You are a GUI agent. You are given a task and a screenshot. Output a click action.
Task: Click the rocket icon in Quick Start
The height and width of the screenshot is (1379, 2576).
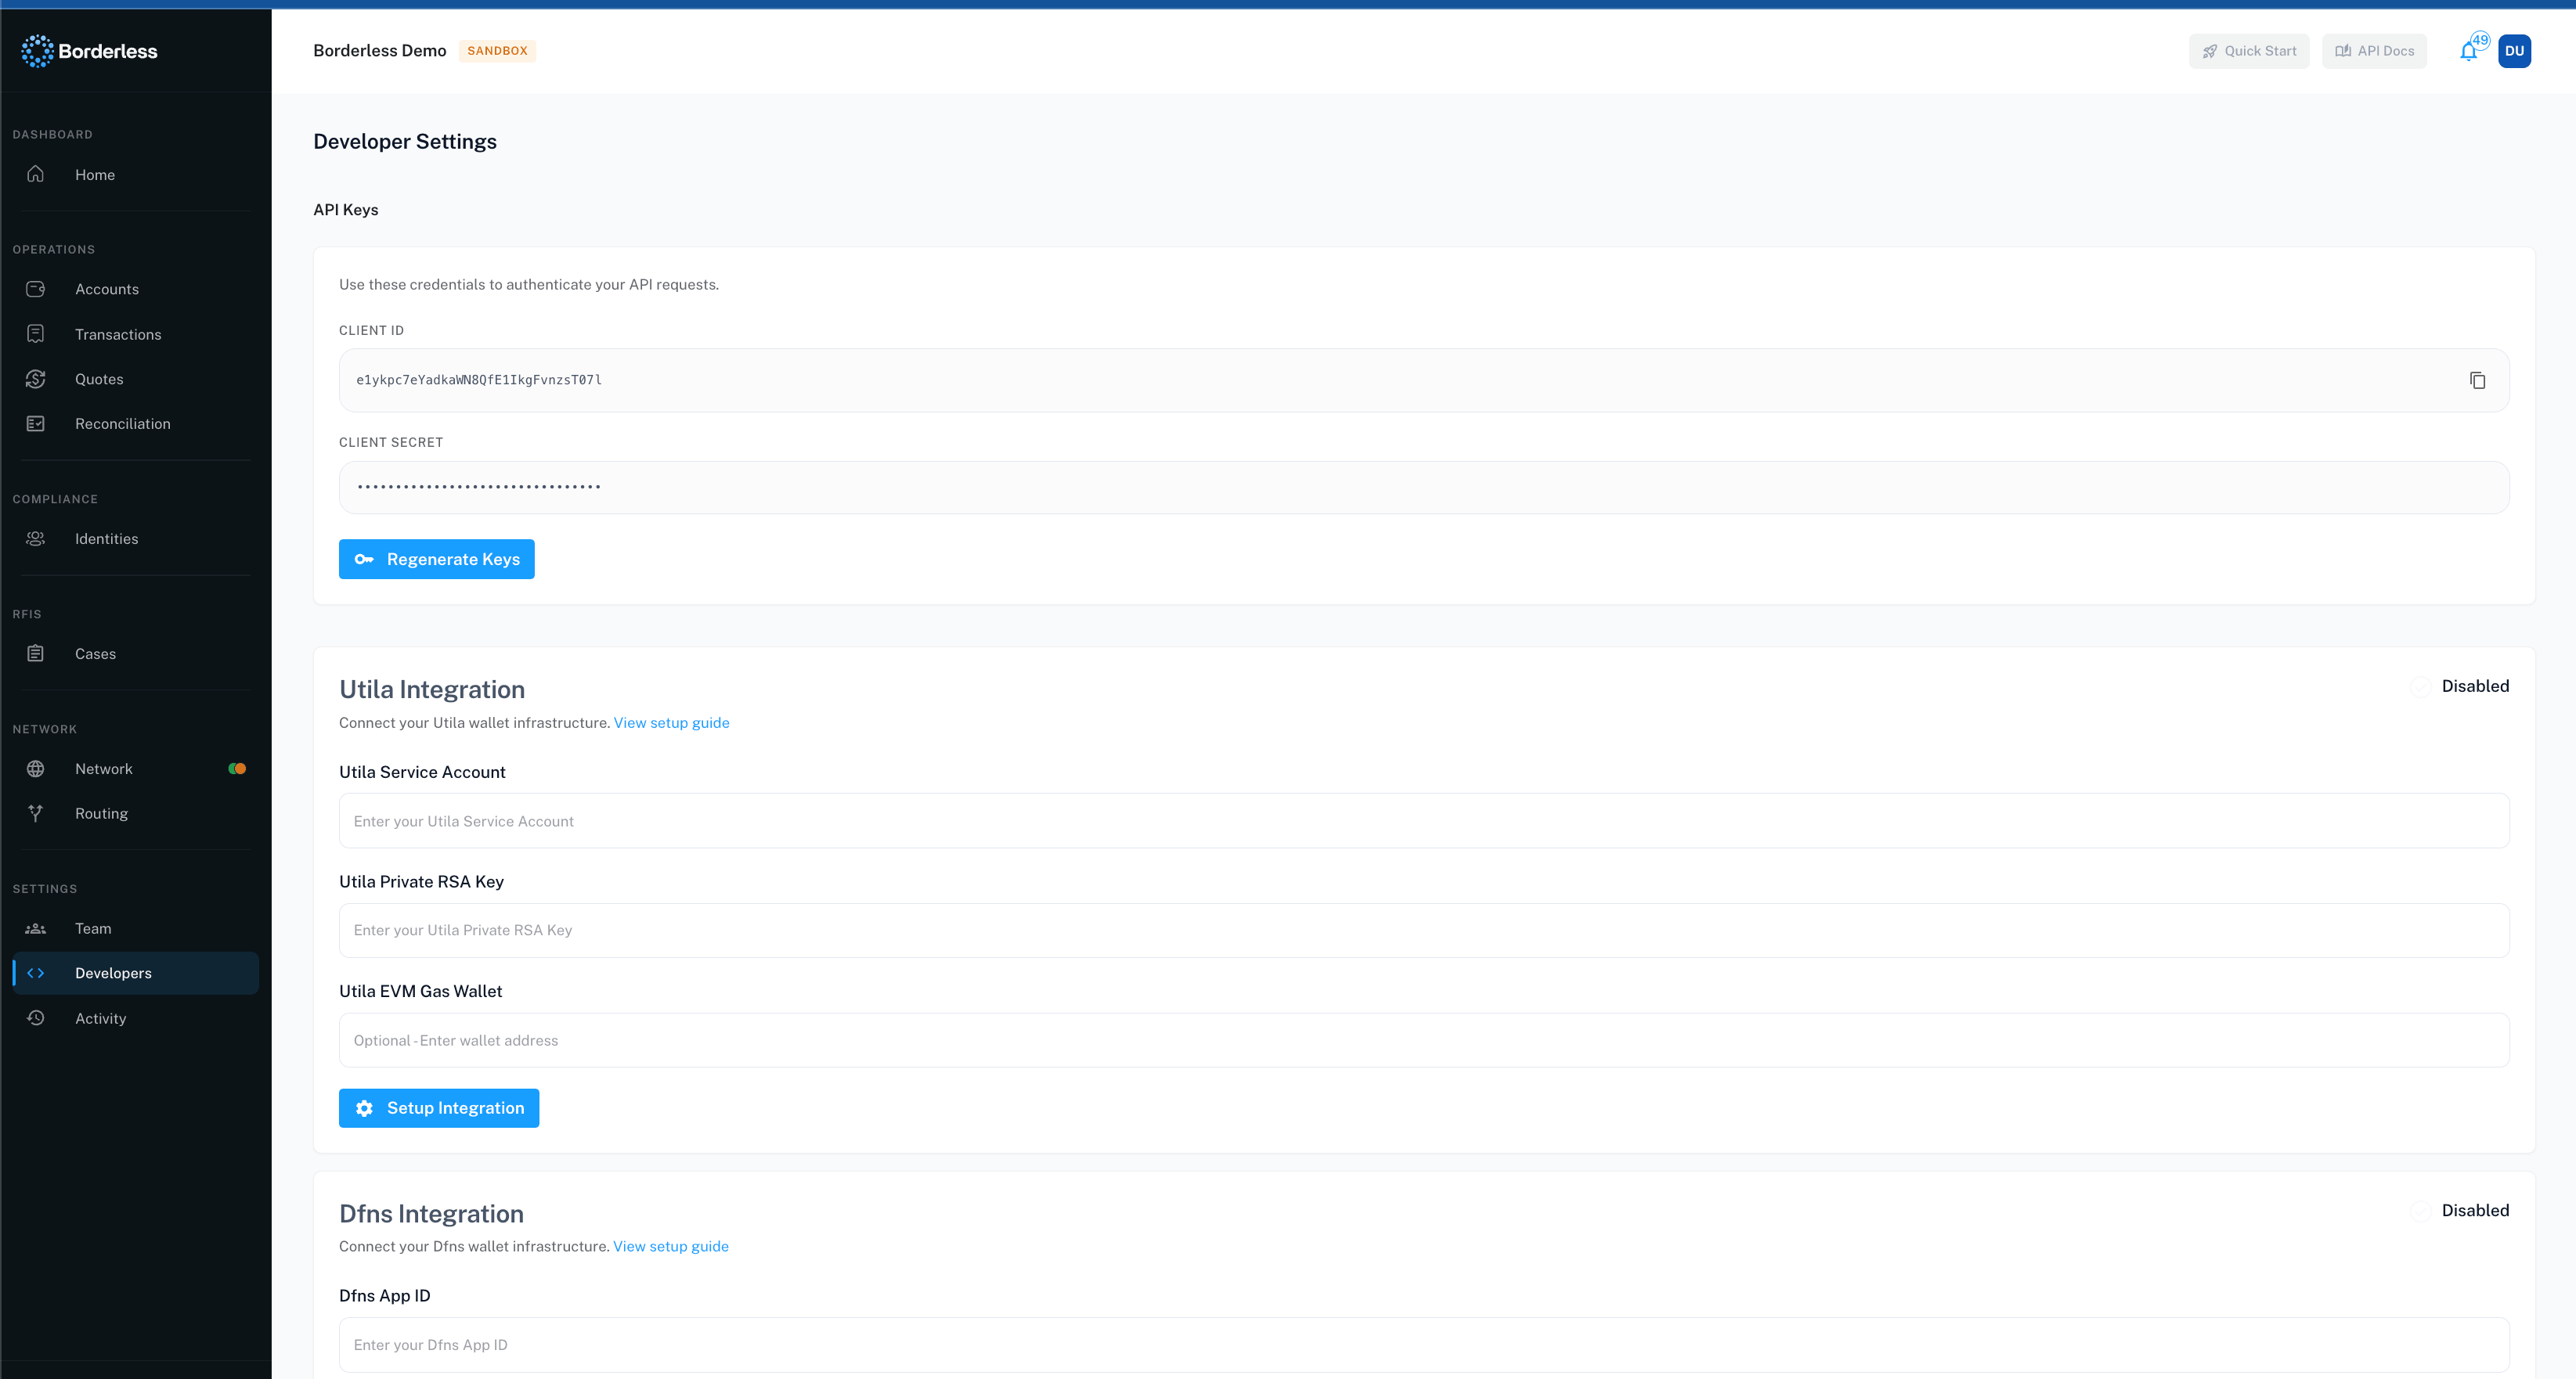tap(2209, 52)
